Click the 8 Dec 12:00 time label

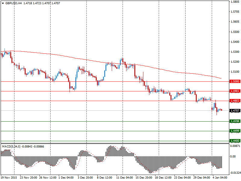(105, 177)
